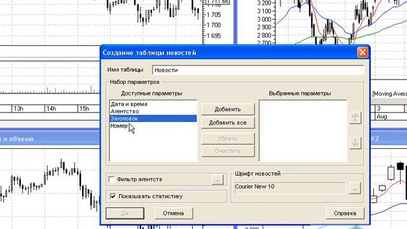
Task: Click the 'Добавить' button
Action: pos(228,109)
